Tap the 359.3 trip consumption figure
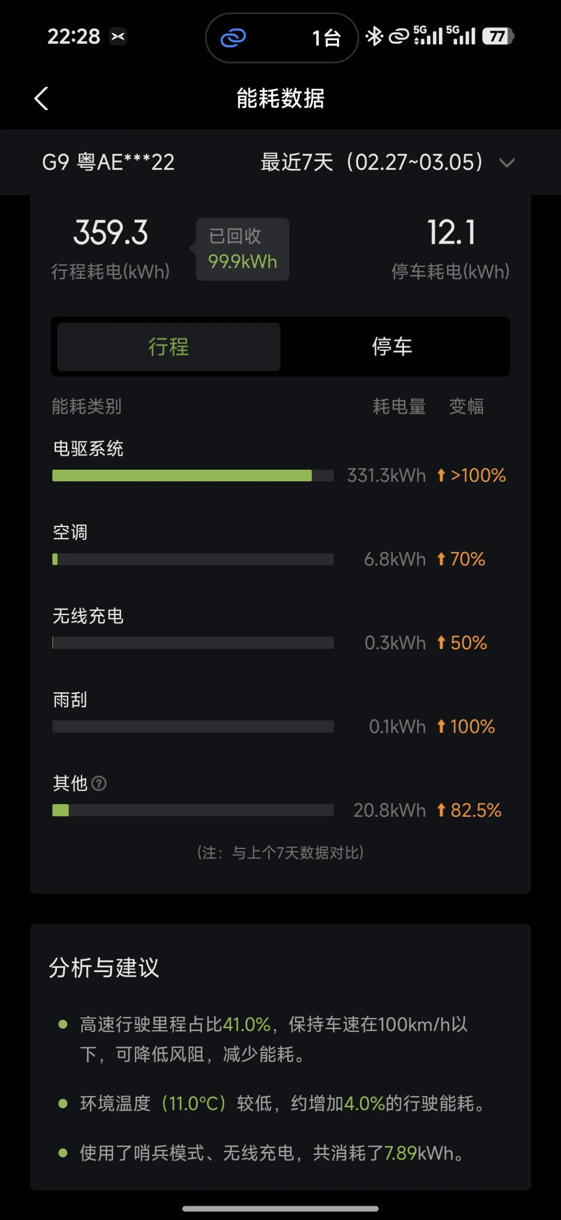561x1220 pixels. click(x=111, y=233)
